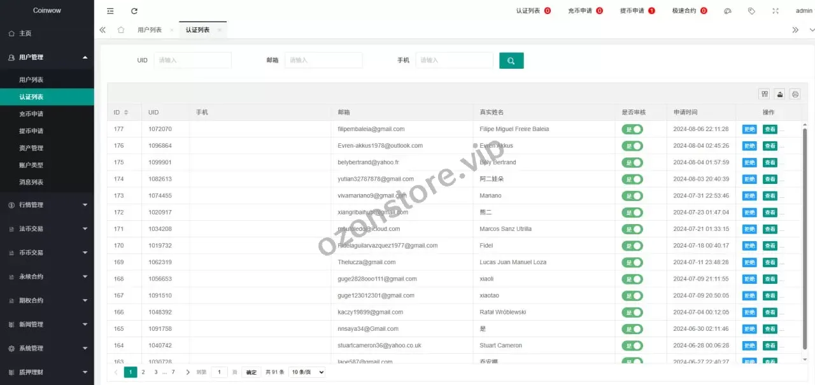This screenshot has width=815, height=385.
Task: Toggle review status for UID 1072070
Action: pyautogui.click(x=632, y=129)
